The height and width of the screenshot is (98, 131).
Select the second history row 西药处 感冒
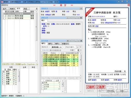18,16
